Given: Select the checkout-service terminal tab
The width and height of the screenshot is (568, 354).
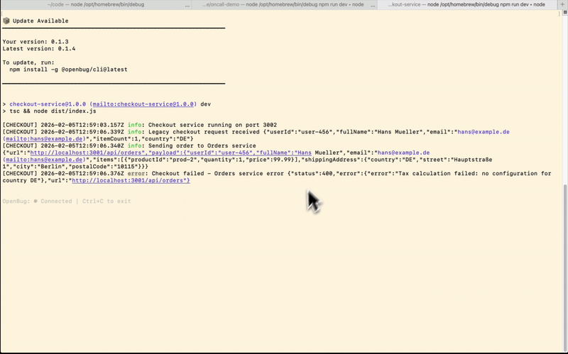Looking at the screenshot, I should tap(467, 5).
